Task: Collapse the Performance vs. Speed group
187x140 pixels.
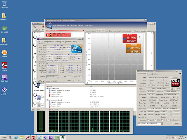Action: [x=47, y=100]
